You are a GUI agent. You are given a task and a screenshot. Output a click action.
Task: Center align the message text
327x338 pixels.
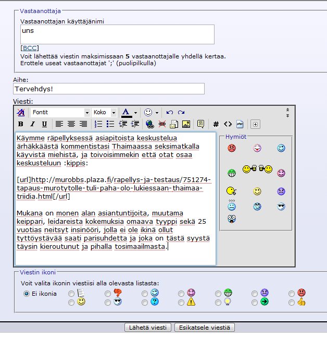(71, 124)
